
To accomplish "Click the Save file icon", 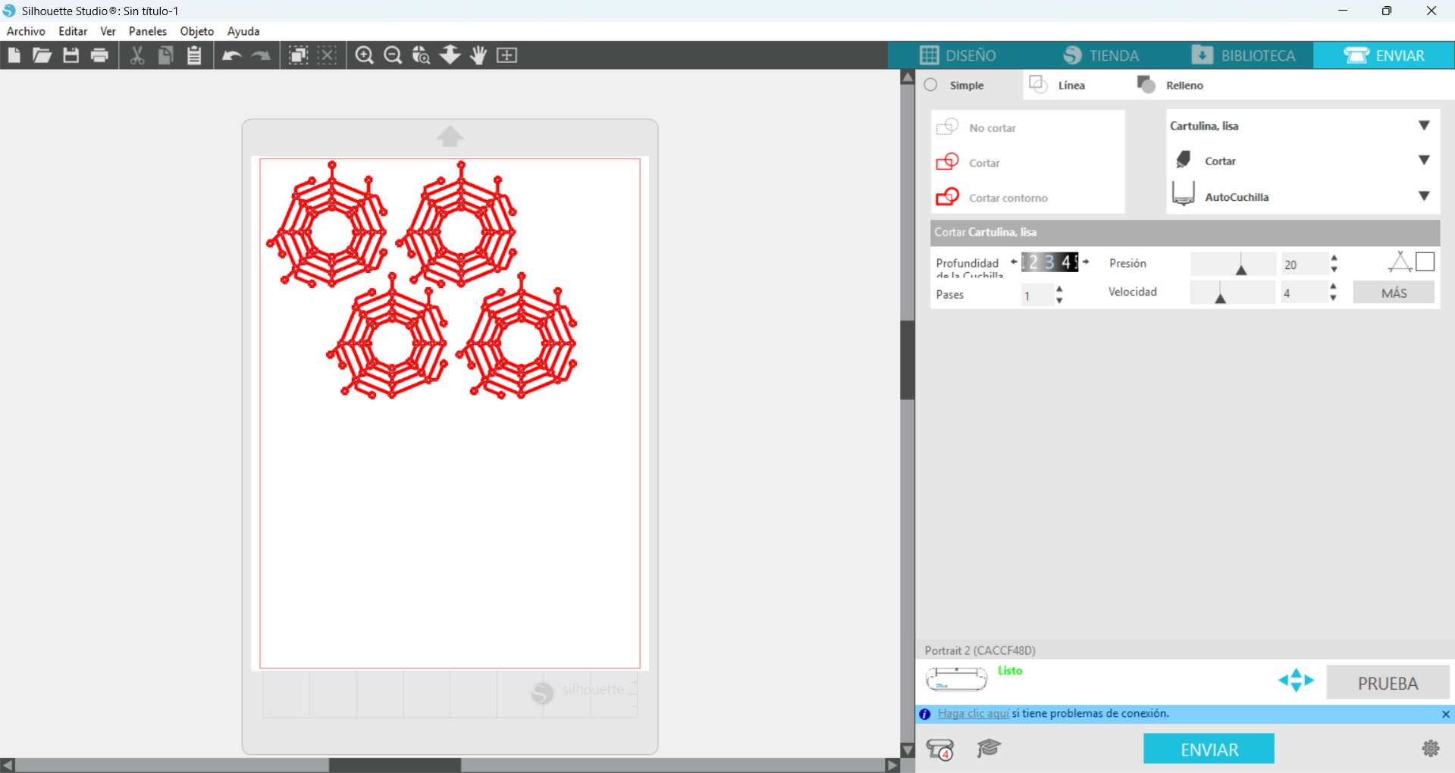I will click(x=71, y=55).
